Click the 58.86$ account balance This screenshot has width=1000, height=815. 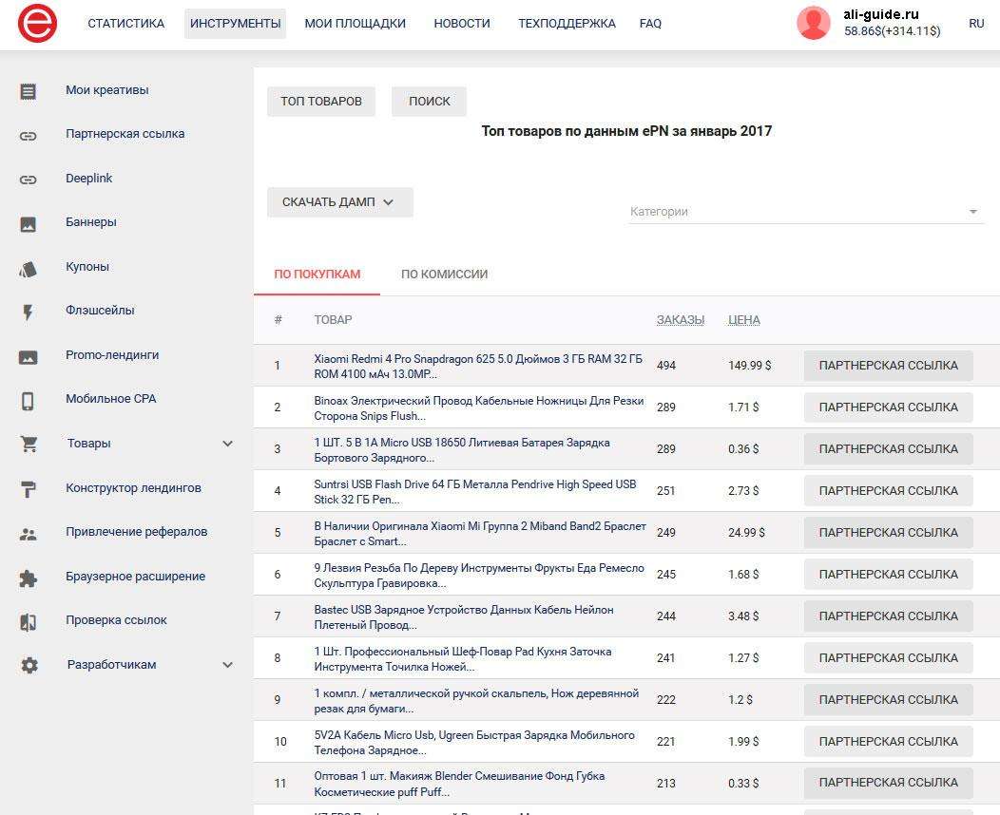click(893, 31)
